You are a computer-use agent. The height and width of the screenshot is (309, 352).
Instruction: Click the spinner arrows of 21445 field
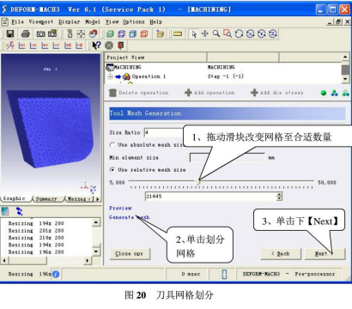[279, 197]
